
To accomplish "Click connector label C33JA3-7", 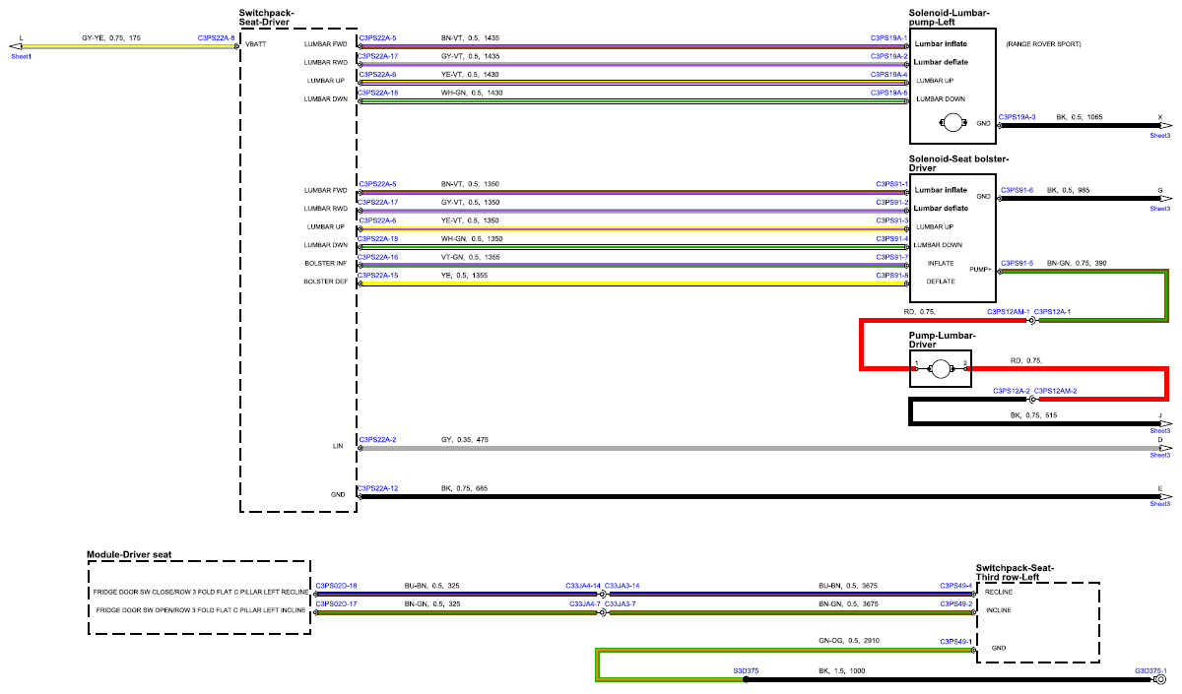I will (x=620, y=603).
